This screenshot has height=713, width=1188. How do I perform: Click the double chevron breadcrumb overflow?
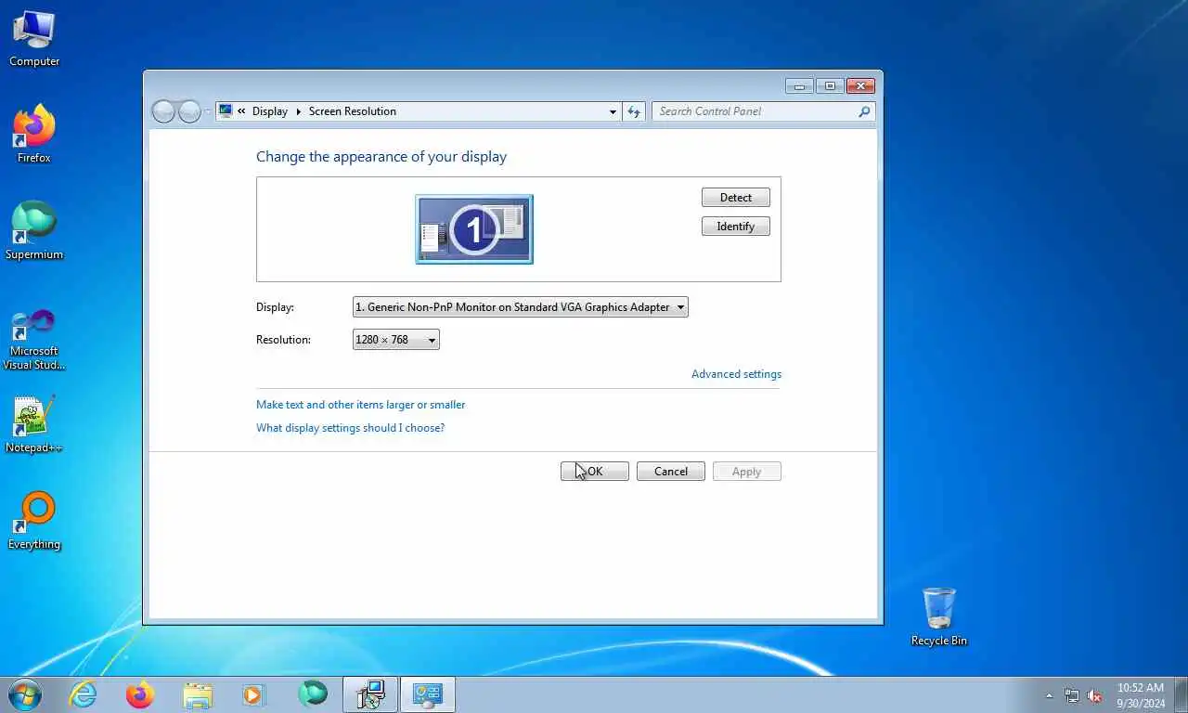[x=241, y=111]
